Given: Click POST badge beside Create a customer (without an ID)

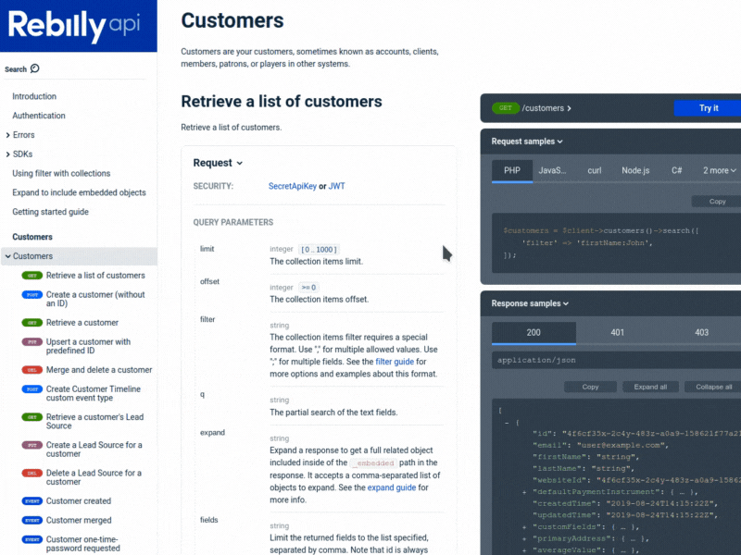Looking at the screenshot, I should (32, 295).
